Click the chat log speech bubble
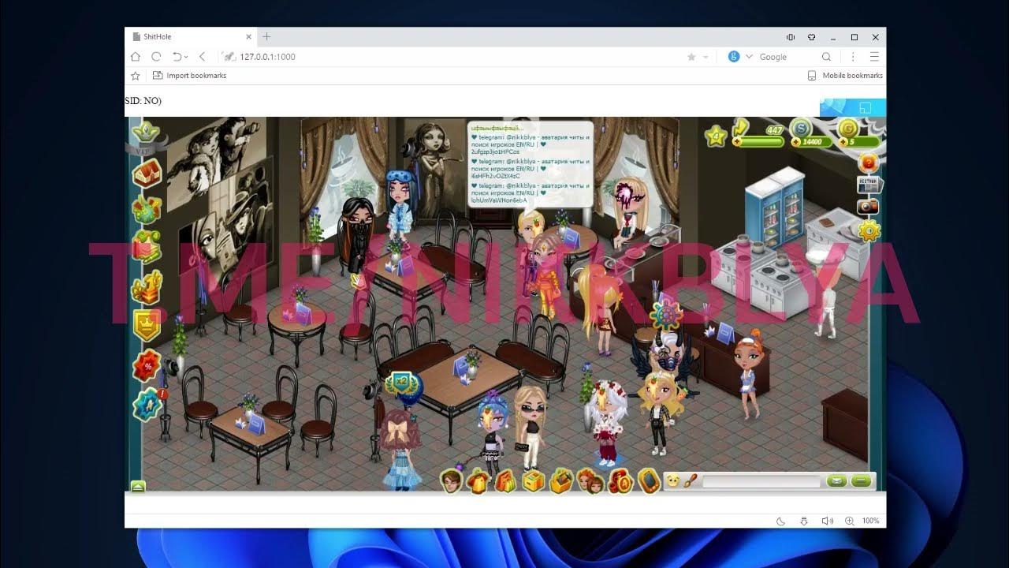This screenshot has height=568, width=1009. [x=529, y=165]
